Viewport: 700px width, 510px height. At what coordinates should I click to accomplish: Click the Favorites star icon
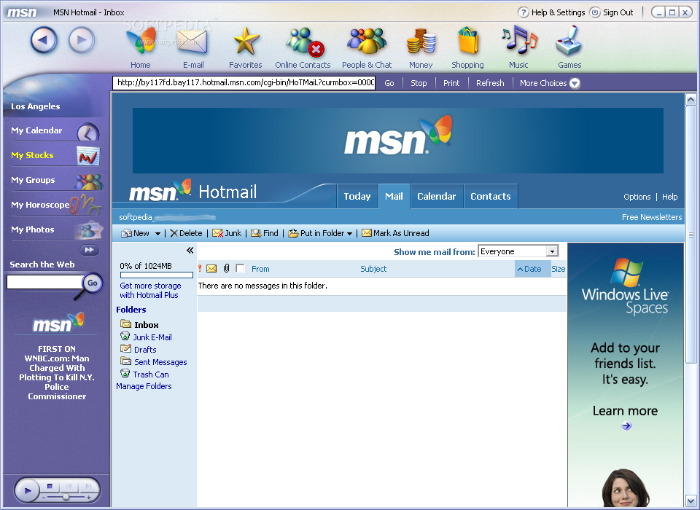(246, 42)
